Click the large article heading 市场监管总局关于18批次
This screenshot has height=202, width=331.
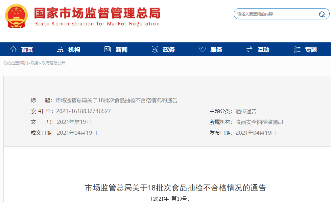coord(175,188)
